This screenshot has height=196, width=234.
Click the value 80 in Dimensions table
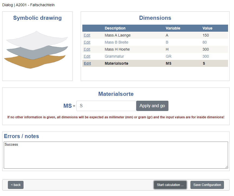(204, 42)
